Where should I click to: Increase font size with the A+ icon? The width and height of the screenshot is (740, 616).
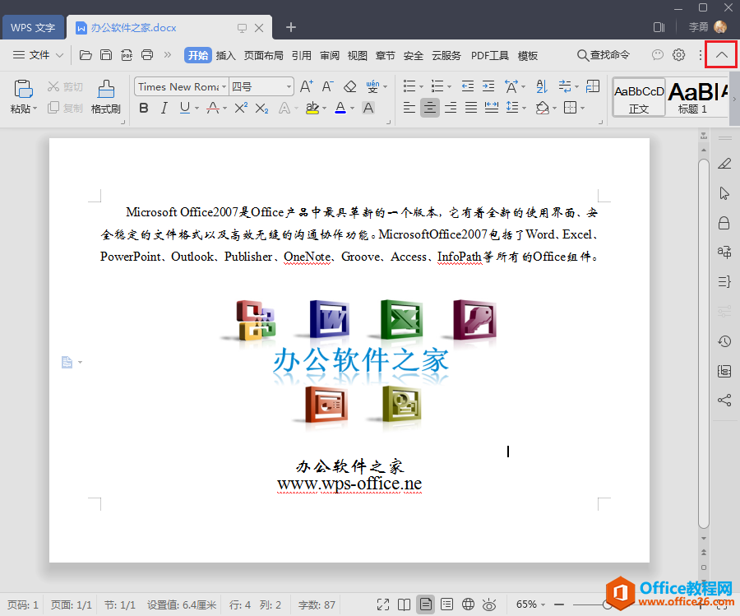(x=307, y=86)
